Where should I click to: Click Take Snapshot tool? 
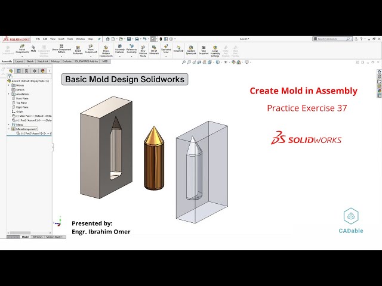(204, 50)
